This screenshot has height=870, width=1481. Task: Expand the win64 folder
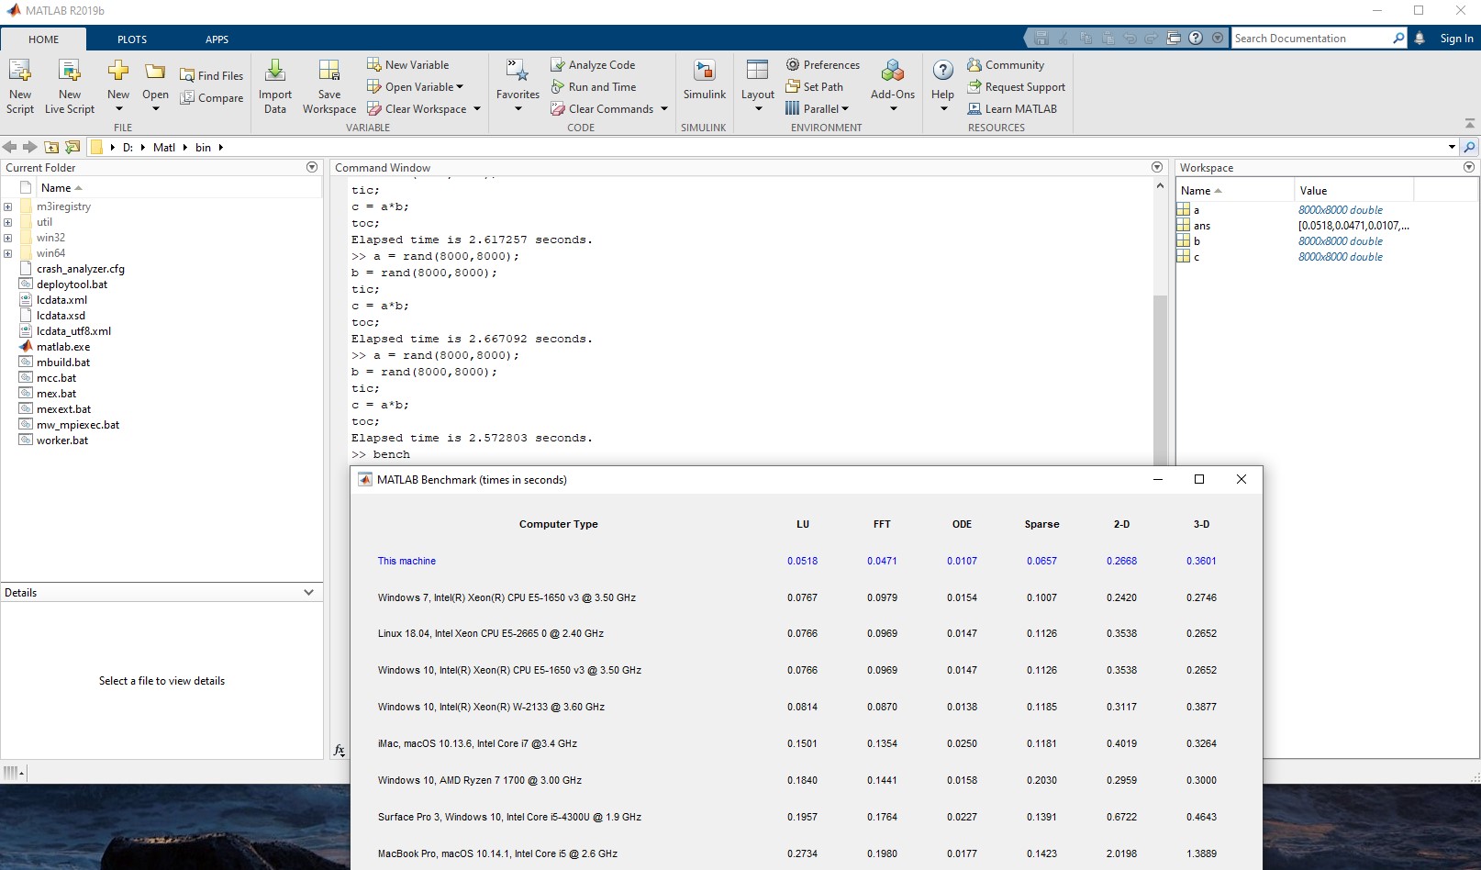click(8, 253)
